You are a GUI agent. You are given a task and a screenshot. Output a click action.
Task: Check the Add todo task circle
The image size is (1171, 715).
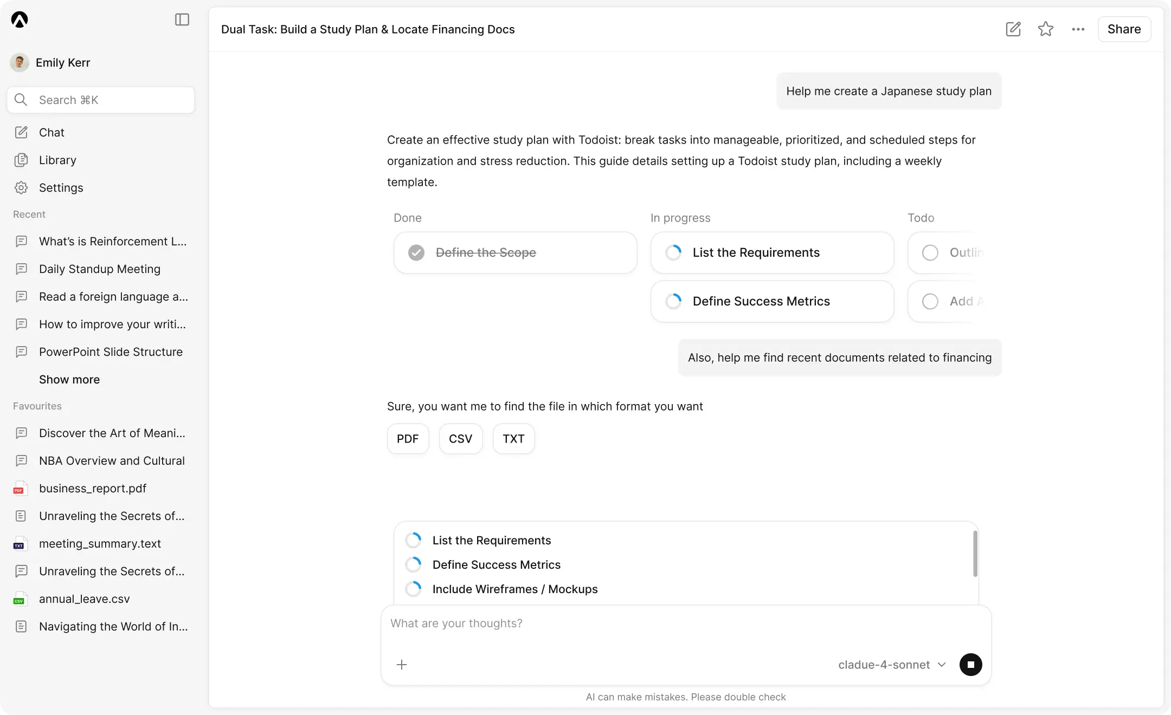tap(930, 301)
